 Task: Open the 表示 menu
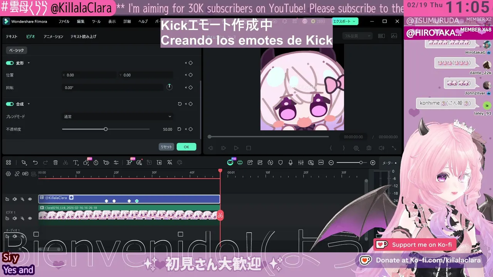click(x=112, y=22)
